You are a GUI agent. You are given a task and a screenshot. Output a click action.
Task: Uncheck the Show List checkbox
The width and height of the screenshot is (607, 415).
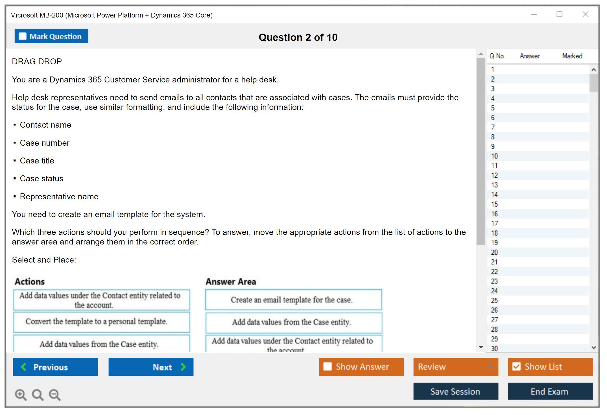tap(516, 366)
